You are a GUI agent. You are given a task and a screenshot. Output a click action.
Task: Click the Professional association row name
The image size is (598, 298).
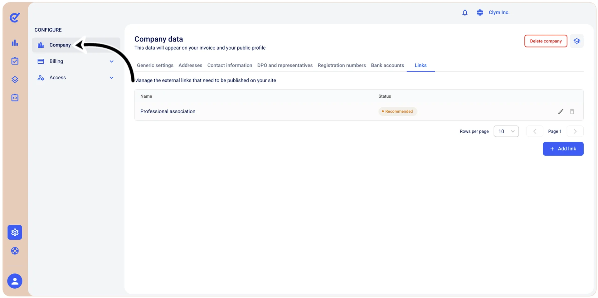[168, 111]
